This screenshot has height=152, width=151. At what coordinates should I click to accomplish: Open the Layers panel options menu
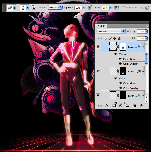click(146, 26)
